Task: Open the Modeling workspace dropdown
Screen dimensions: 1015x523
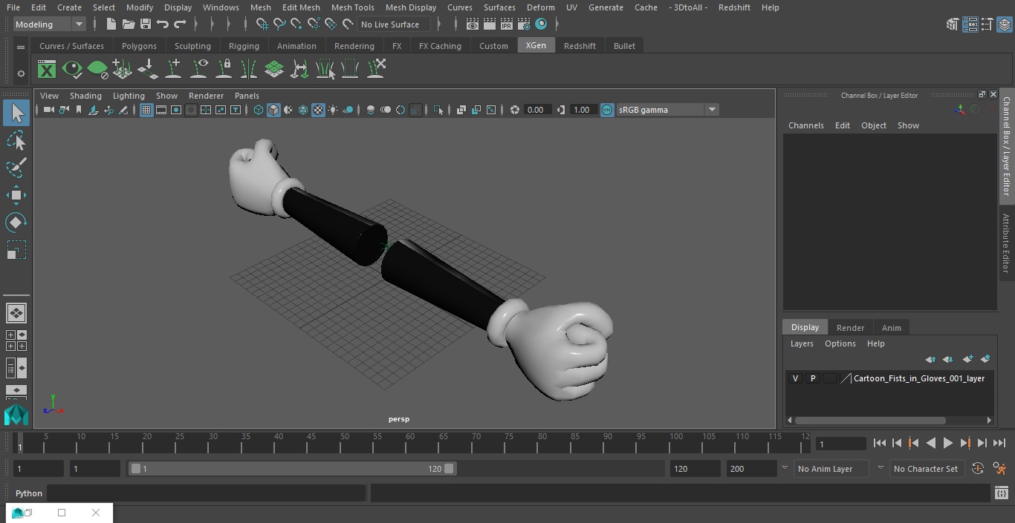Action: pyautogui.click(x=50, y=24)
